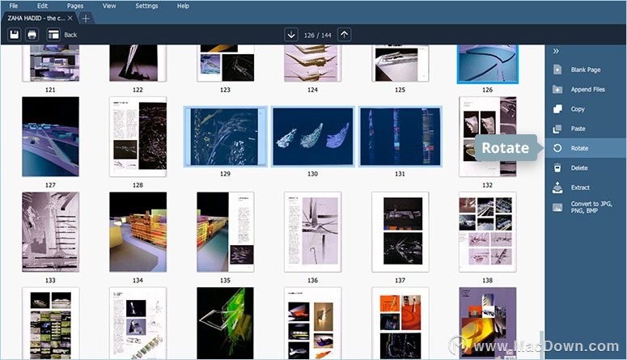Choose Blank Page option
This screenshot has width=627, height=360.
tap(586, 70)
